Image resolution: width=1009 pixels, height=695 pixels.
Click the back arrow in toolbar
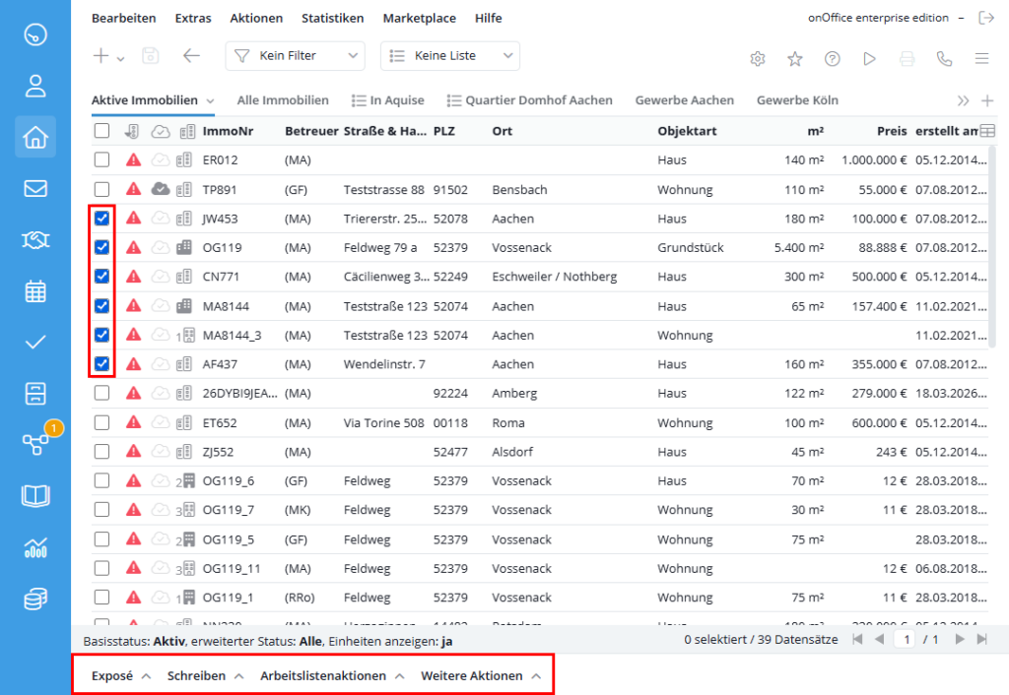pos(191,56)
